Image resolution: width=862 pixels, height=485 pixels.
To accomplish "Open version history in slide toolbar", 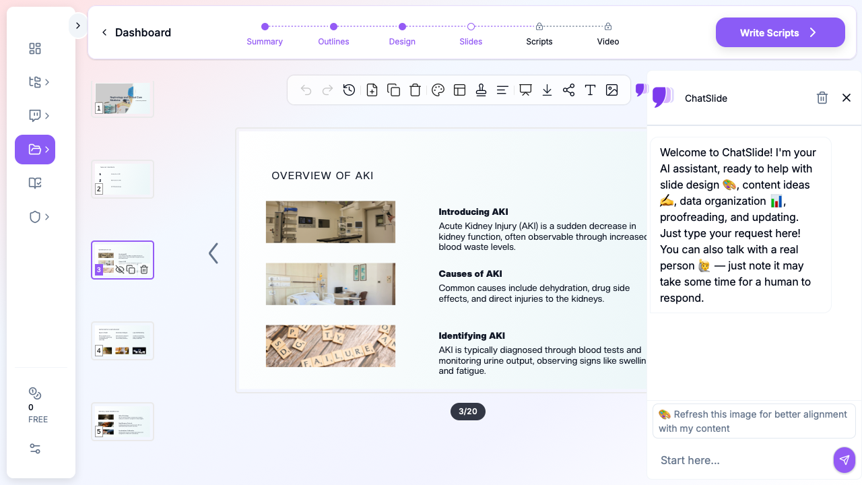I will pos(349,90).
